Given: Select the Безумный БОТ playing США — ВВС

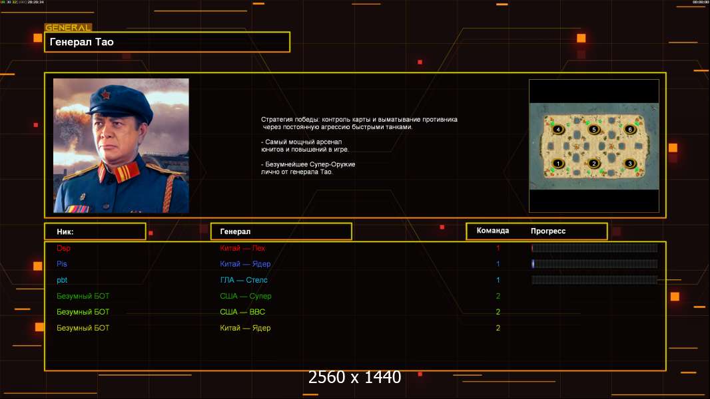Looking at the screenshot, I should coord(83,312).
